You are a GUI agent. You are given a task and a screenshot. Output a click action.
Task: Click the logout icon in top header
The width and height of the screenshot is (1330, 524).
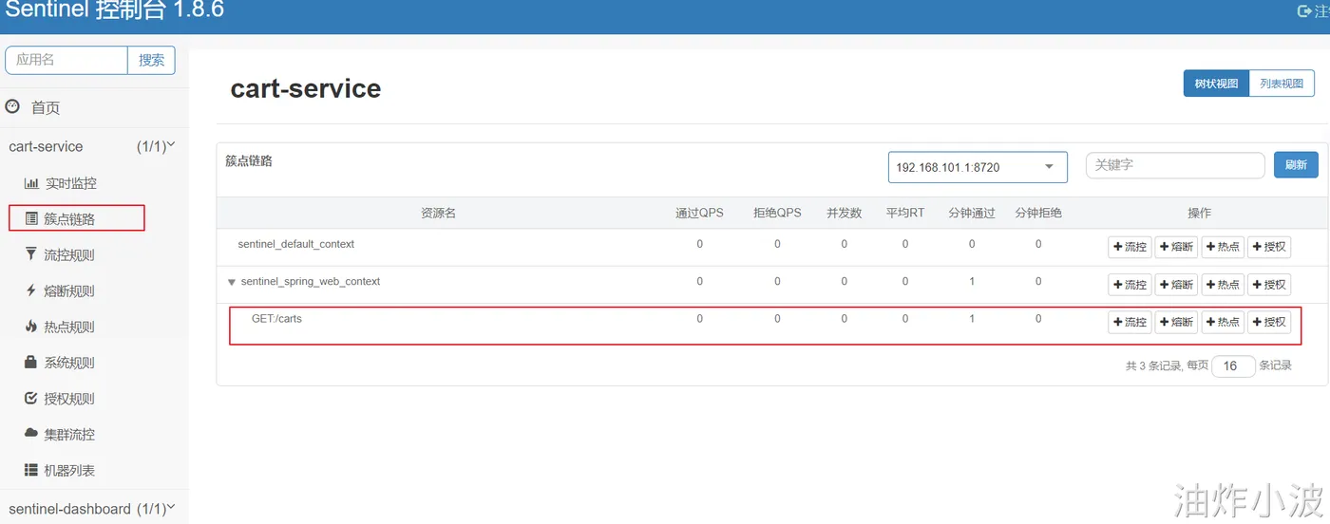[1304, 10]
